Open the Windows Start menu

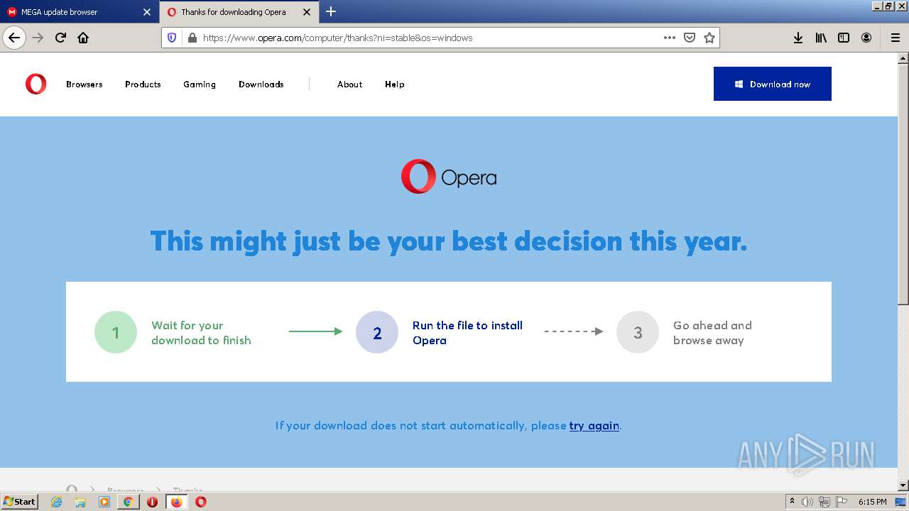click(19, 501)
